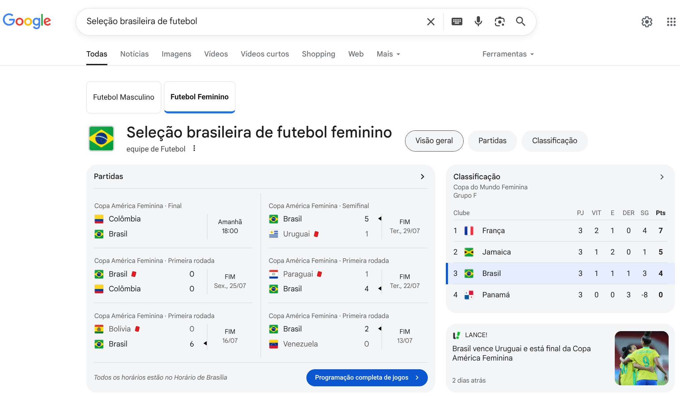Switch to the Imagens tab
Viewport: 680px width, 396px height.
click(176, 54)
